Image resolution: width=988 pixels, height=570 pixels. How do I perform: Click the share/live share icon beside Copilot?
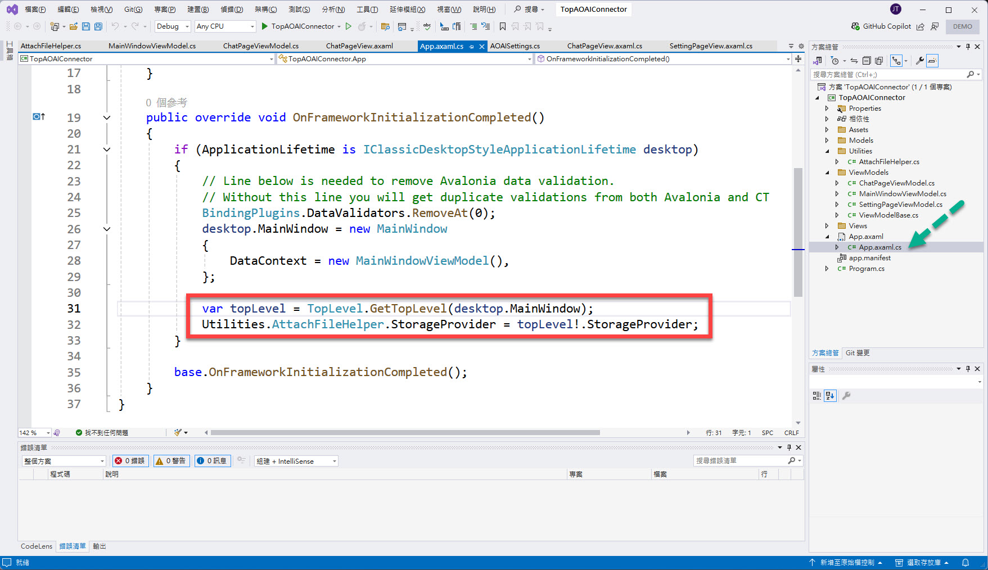921,26
